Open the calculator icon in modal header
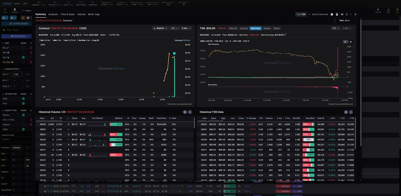 [x=337, y=14]
